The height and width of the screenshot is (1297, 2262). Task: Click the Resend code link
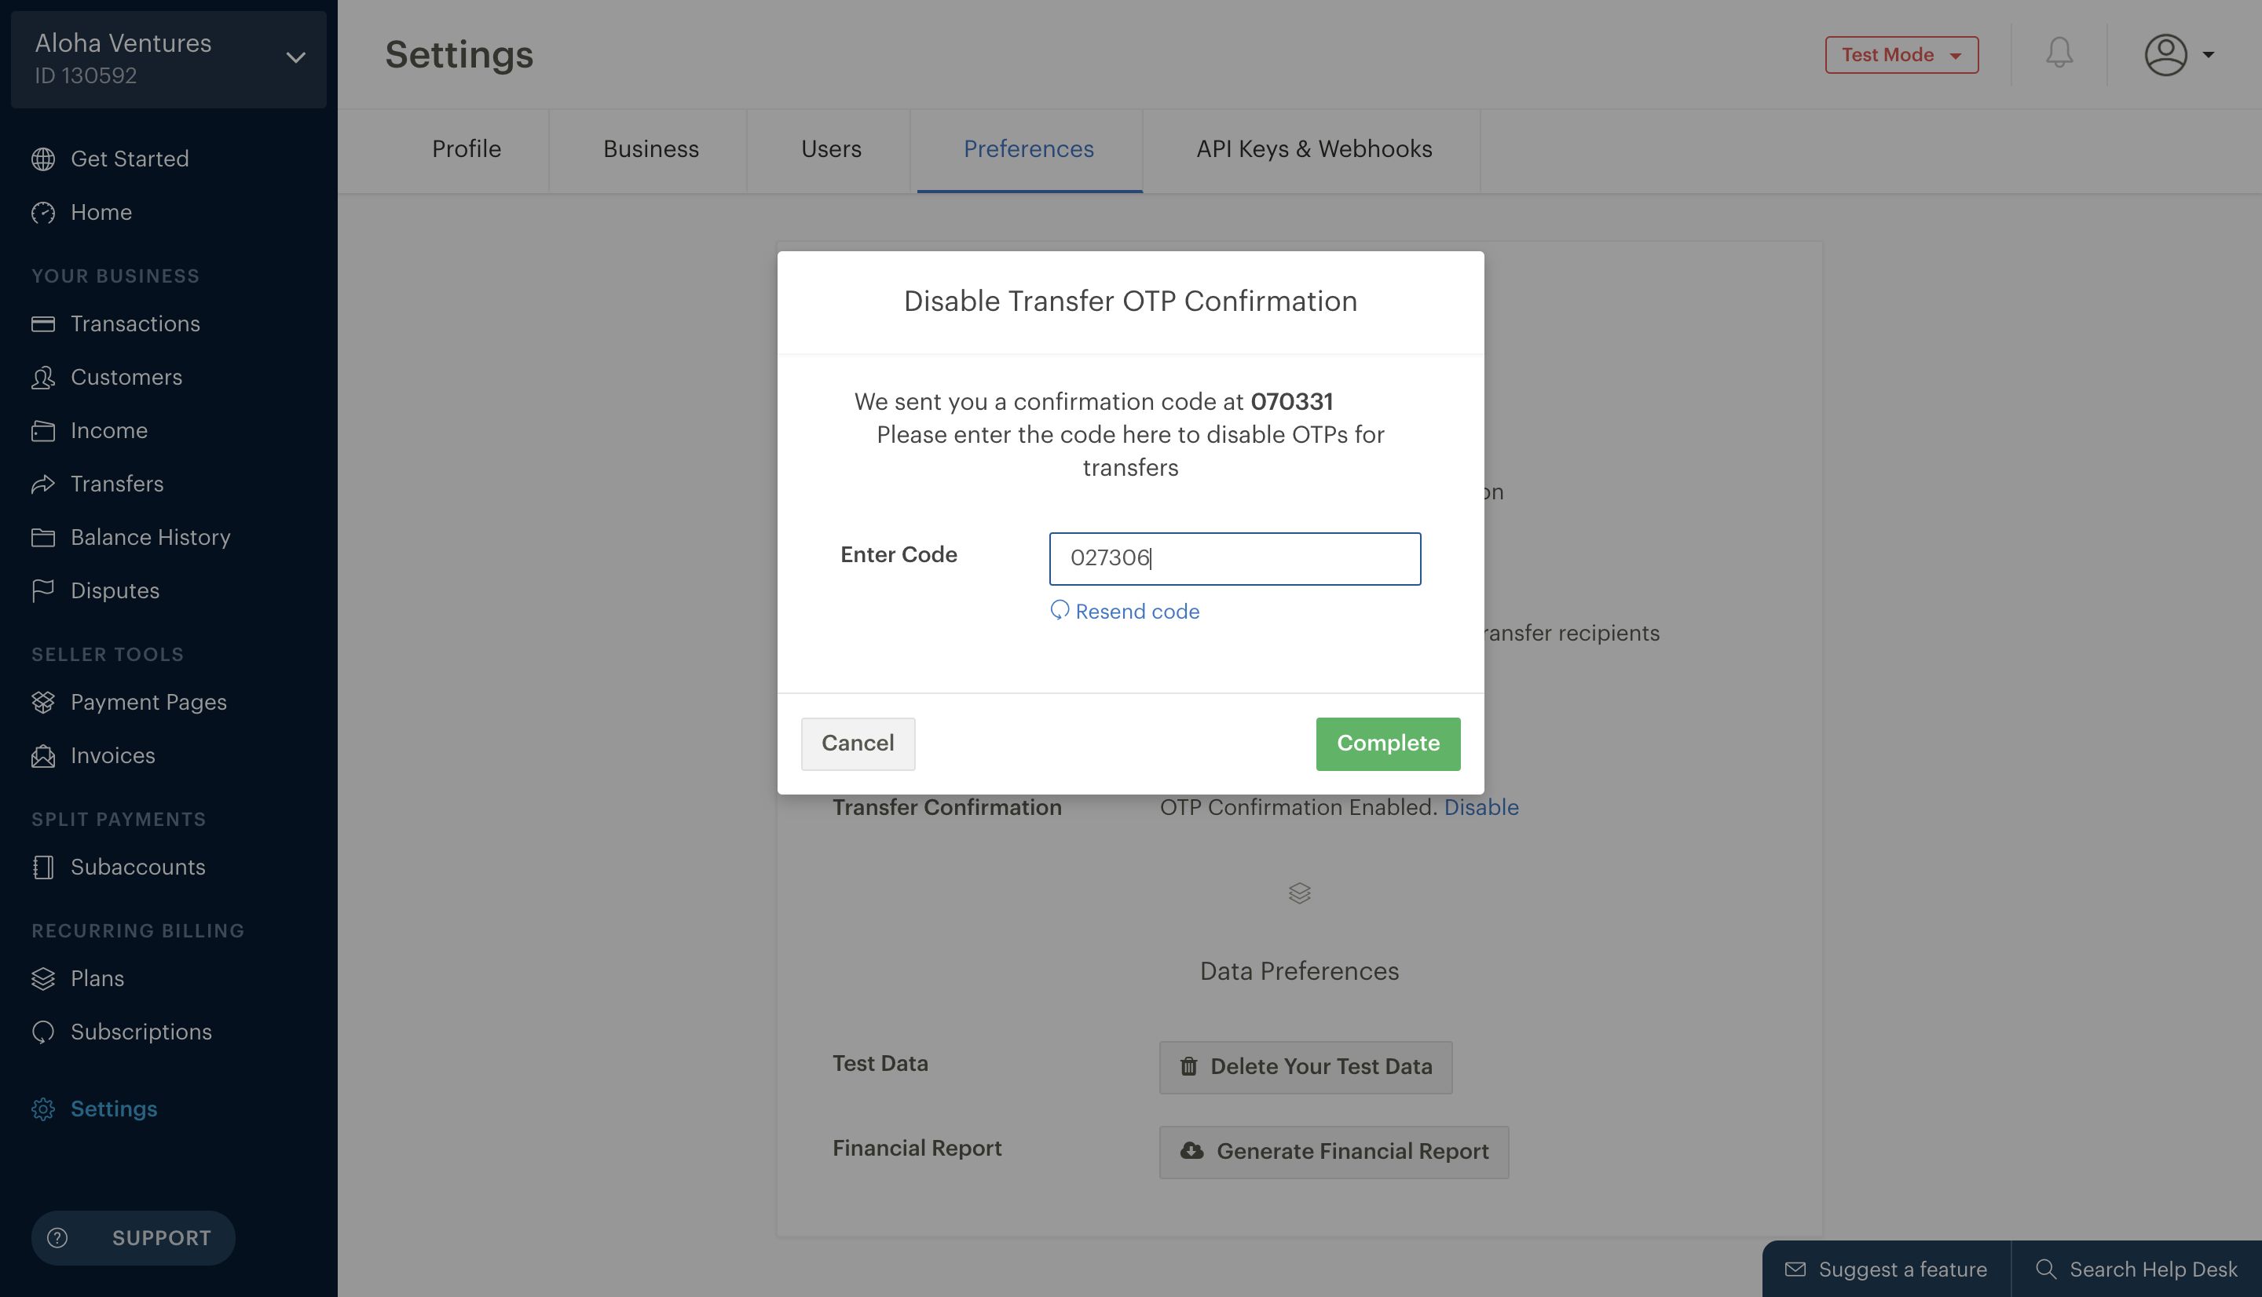[x=1136, y=611]
